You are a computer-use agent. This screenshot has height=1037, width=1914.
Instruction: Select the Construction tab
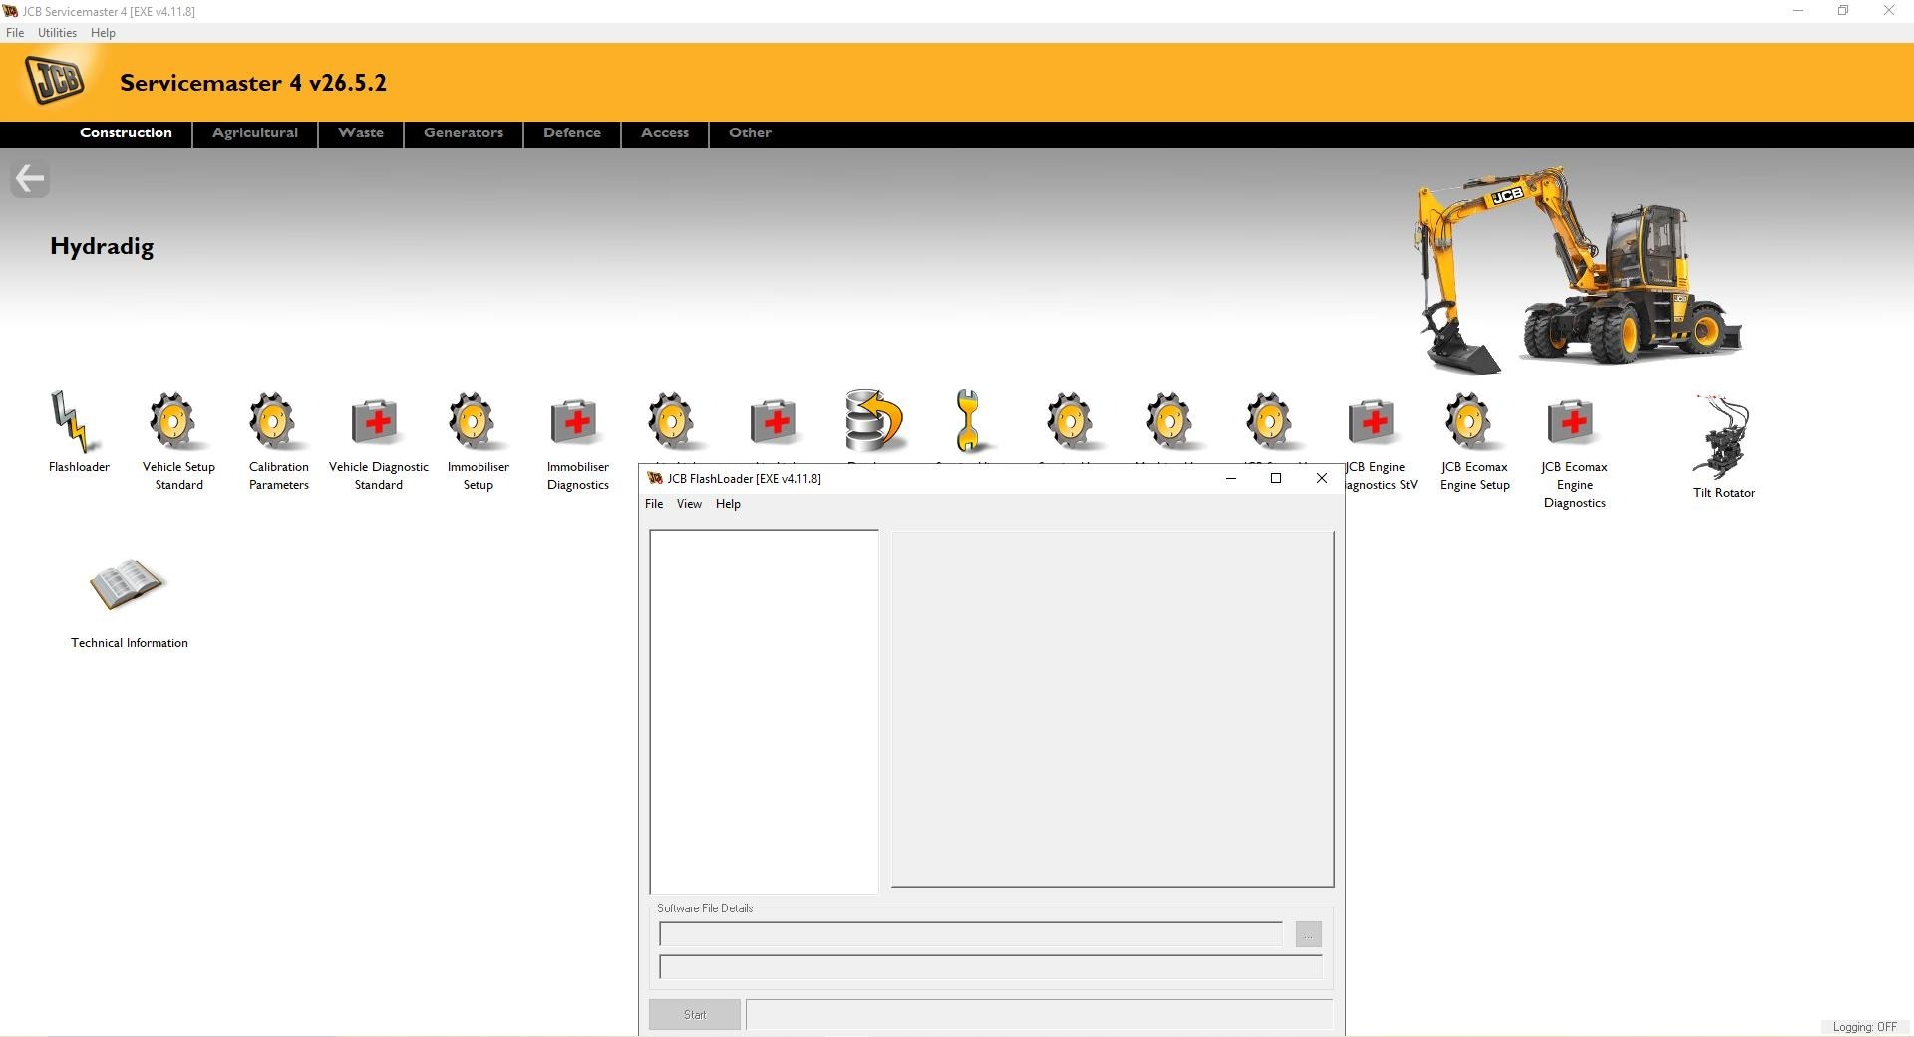[126, 132]
